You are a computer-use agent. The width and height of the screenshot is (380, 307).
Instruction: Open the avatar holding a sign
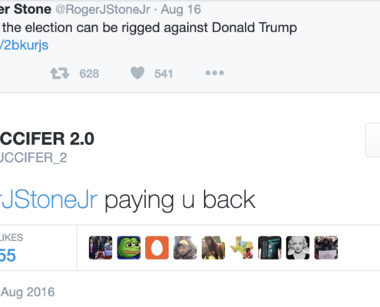[x=325, y=248]
